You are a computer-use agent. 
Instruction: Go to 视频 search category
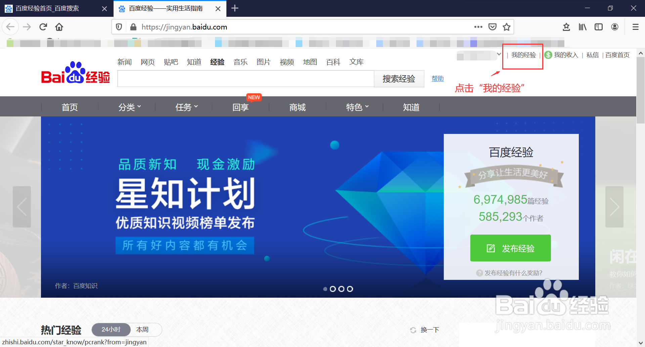click(287, 62)
